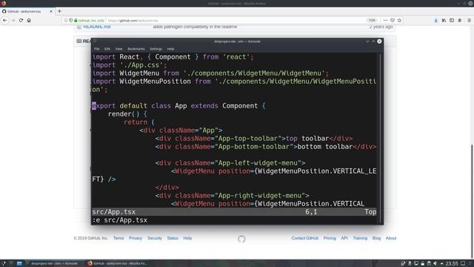Open Contact GitHub footer link

(x=305, y=238)
